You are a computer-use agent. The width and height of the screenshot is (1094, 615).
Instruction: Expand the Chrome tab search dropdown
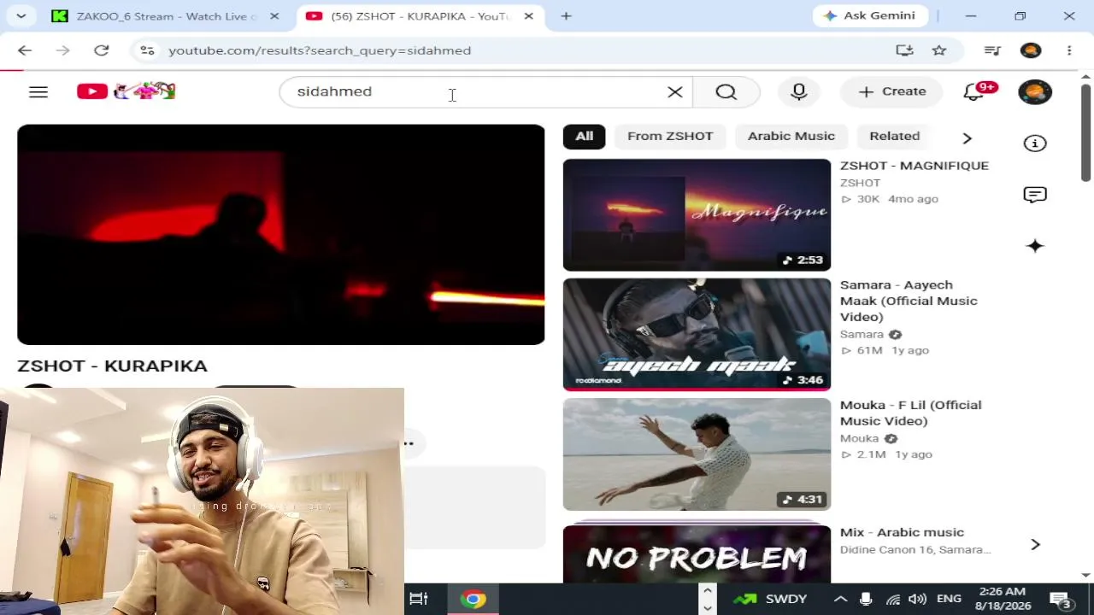click(x=21, y=15)
